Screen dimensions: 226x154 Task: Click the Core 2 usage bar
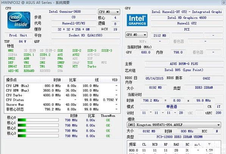click(x=38, y=131)
